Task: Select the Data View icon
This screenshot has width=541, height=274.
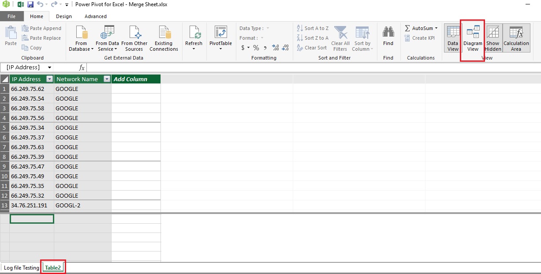Action: pyautogui.click(x=452, y=38)
